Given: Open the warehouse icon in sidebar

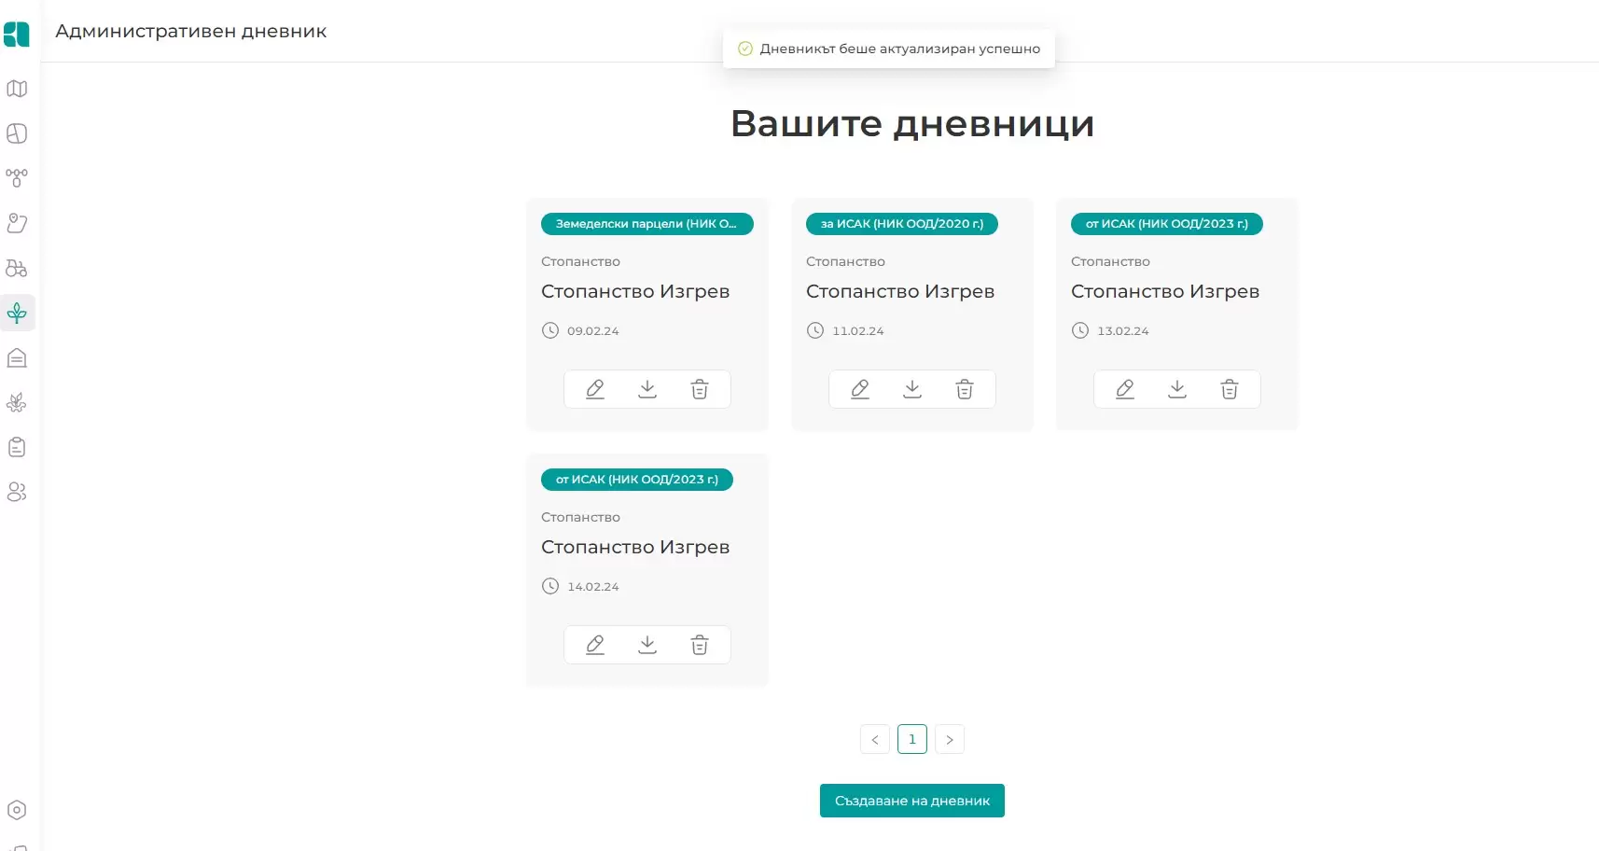Looking at the screenshot, I should 17,357.
